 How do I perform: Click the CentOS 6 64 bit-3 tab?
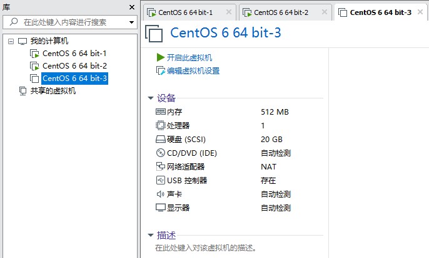coord(381,12)
